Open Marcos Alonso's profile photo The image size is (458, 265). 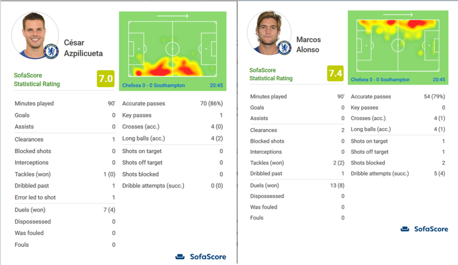(x=269, y=33)
